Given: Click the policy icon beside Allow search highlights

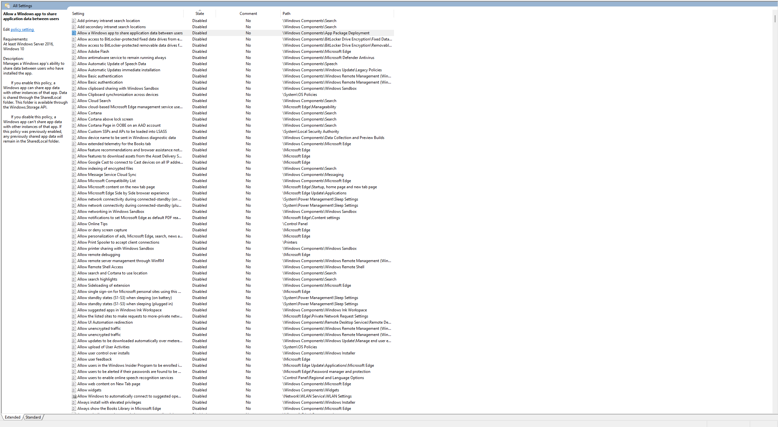Looking at the screenshot, I should pos(74,279).
